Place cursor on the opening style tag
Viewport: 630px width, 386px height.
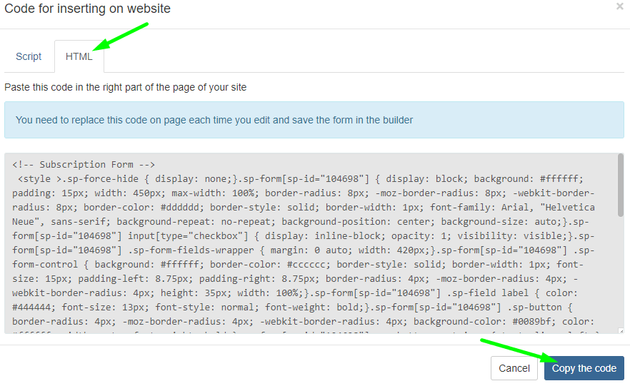[39, 178]
